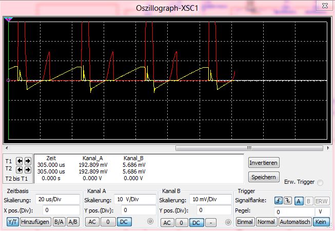Move cursor T1 right with arrow
Screen dimensions: 335x231
[28, 161]
